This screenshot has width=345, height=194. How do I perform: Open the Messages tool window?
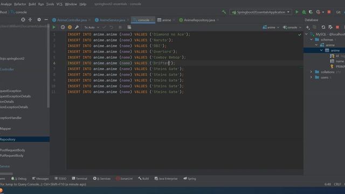40,178
